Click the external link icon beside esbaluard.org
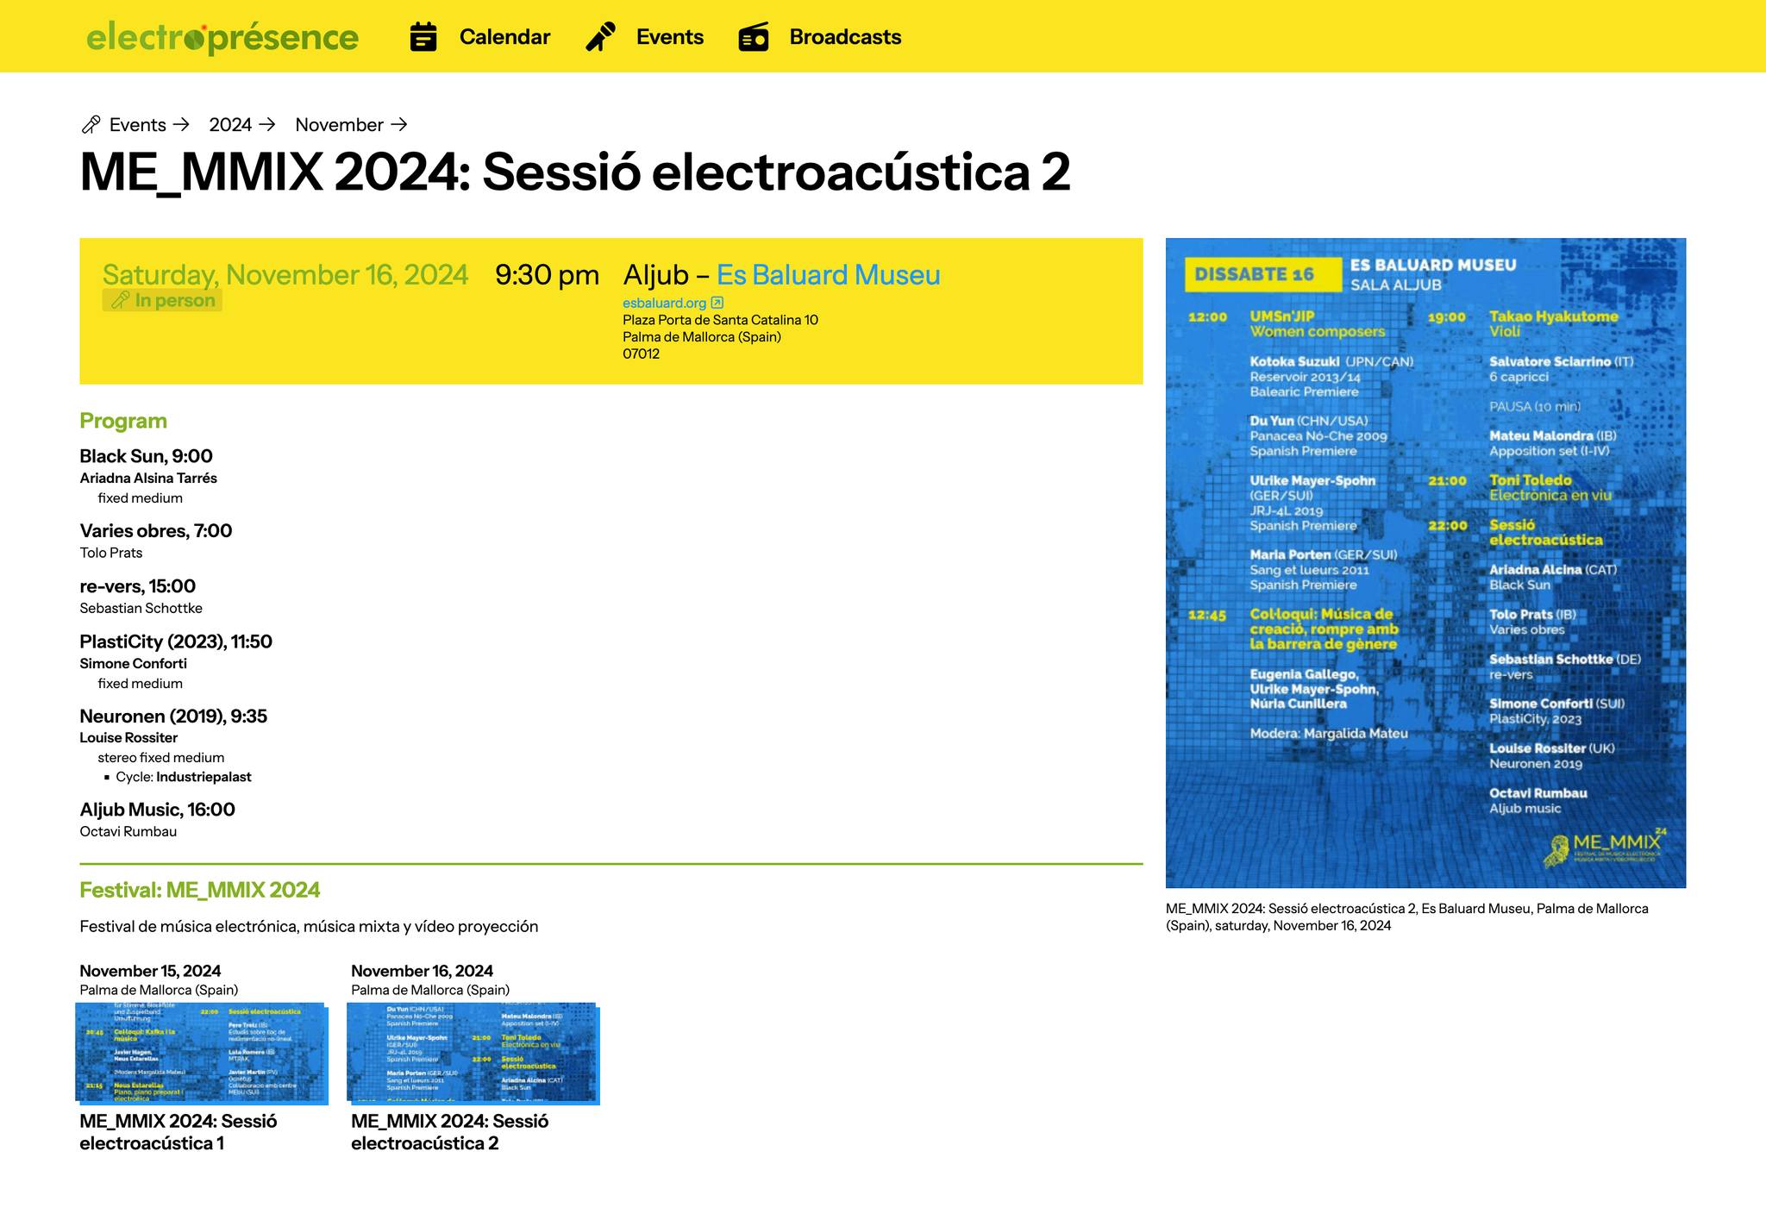The height and width of the screenshot is (1214, 1766). [x=717, y=303]
